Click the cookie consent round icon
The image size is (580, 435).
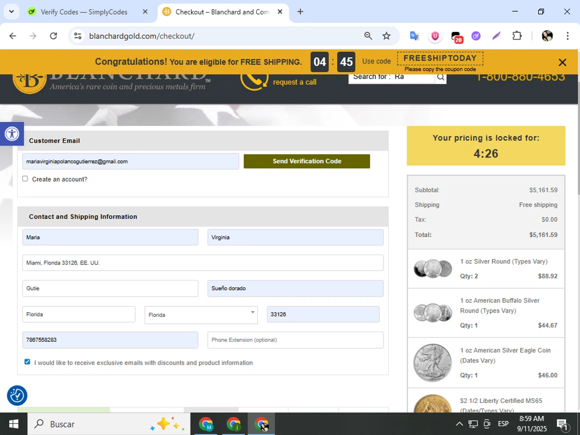click(x=17, y=396)
